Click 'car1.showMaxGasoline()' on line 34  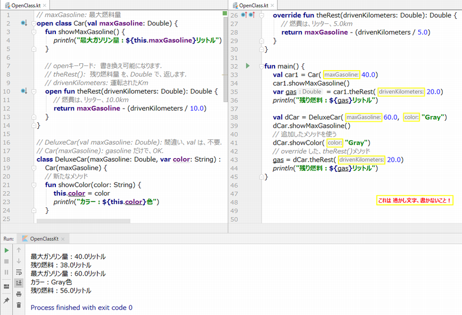tap(311, 84)
